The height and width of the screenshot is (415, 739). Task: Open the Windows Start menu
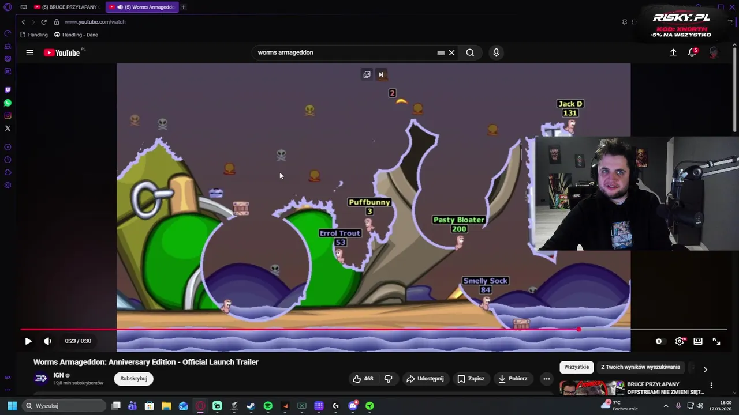(12, 406)
